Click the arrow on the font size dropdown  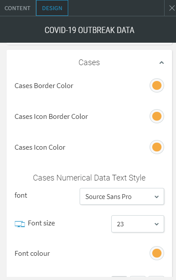[x=157, y=224]
